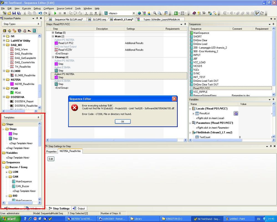Viewport: 277px width, 222px height.
Task: Toggle auto-hide pin on Steps pane
Action: pos(185,24)
